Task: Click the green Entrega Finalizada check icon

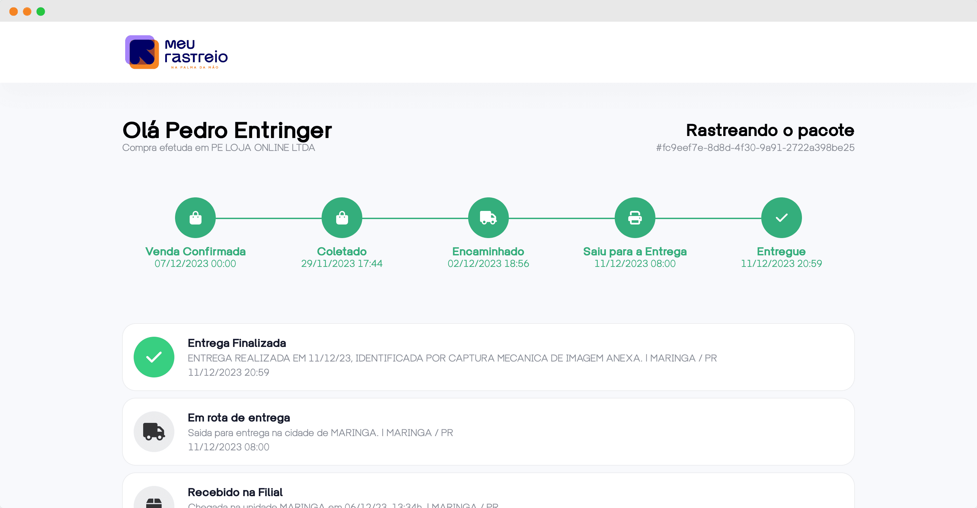Action: 154,357
